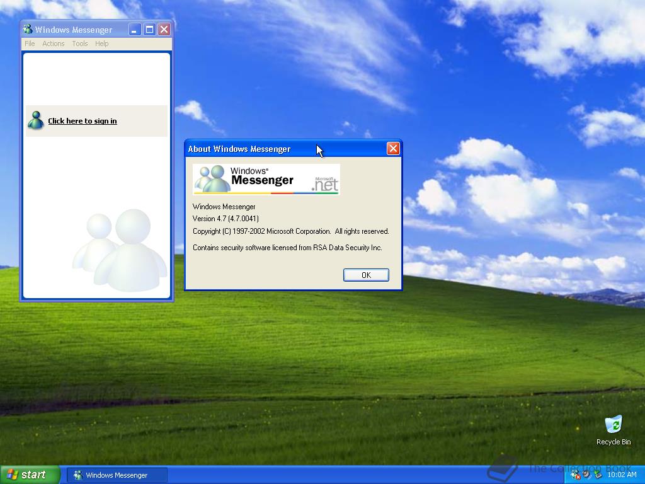Click the Safely Remove Hardware tray icon
645x484 pixels.
[x=598, y=475]
